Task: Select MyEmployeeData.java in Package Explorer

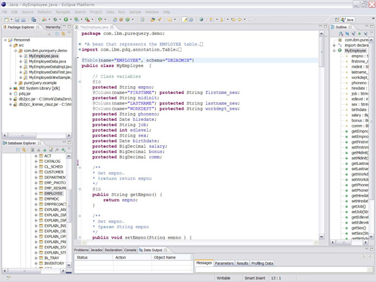Action: (47, 61)
